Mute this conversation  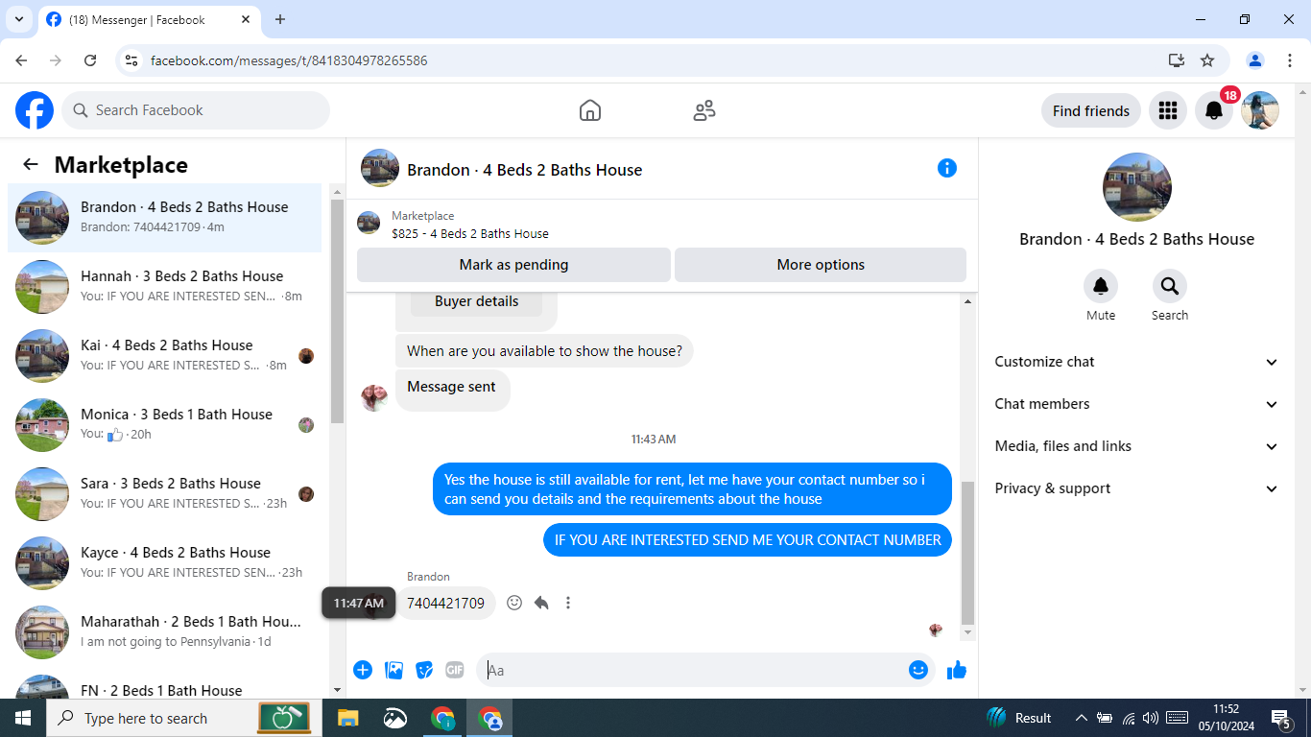click(x=1101, y=286)
